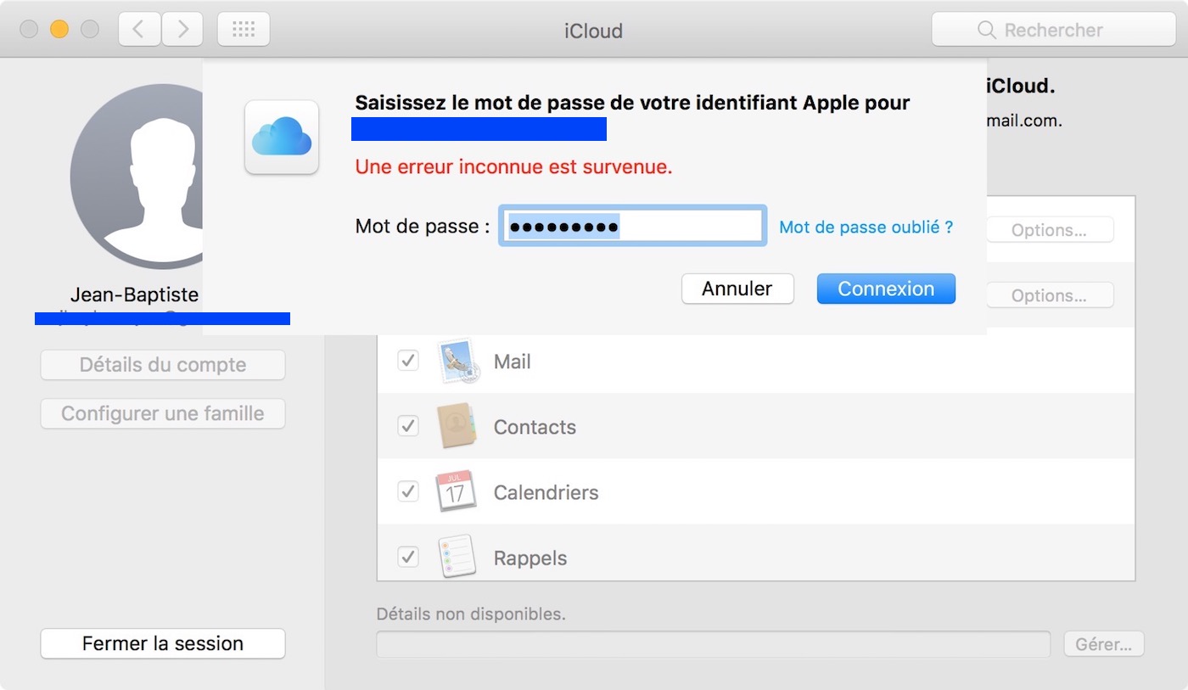Screen dimensions: 1188x690
Task: Click the "Contacts" label in the services list
Action: (535, 427)
